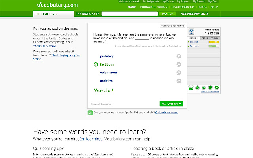Look up 'sedative' with its magnifier icon
253x158 pixels.
[x=179, y=81]
